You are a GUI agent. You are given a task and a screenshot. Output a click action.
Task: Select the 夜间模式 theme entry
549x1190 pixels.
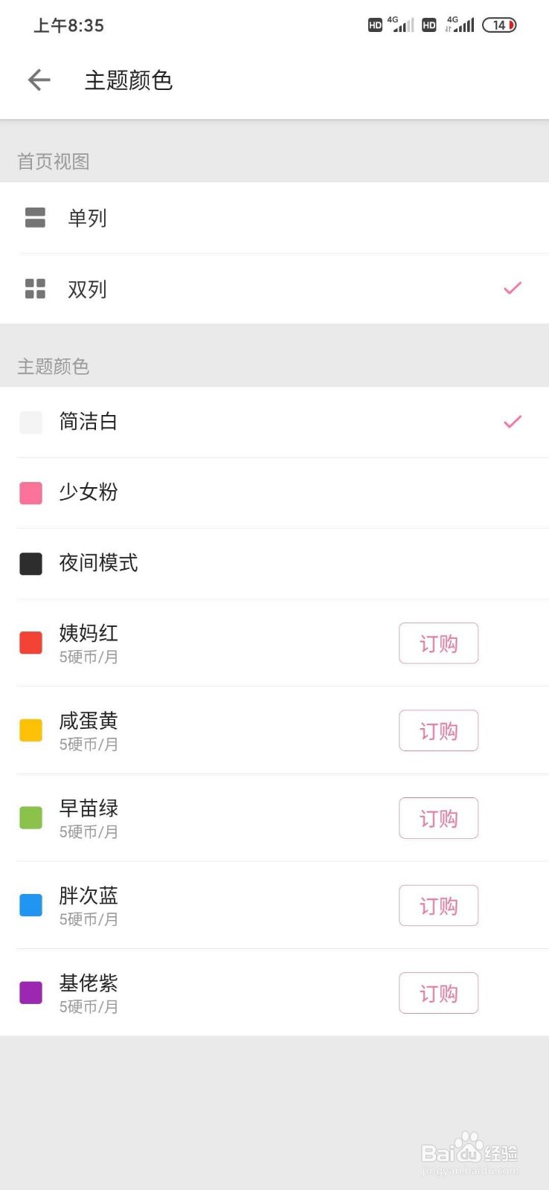274,564
